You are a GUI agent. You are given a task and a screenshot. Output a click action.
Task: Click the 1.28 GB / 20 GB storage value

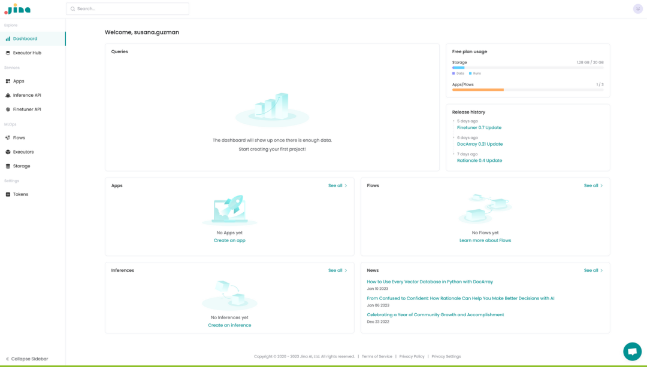590,63
